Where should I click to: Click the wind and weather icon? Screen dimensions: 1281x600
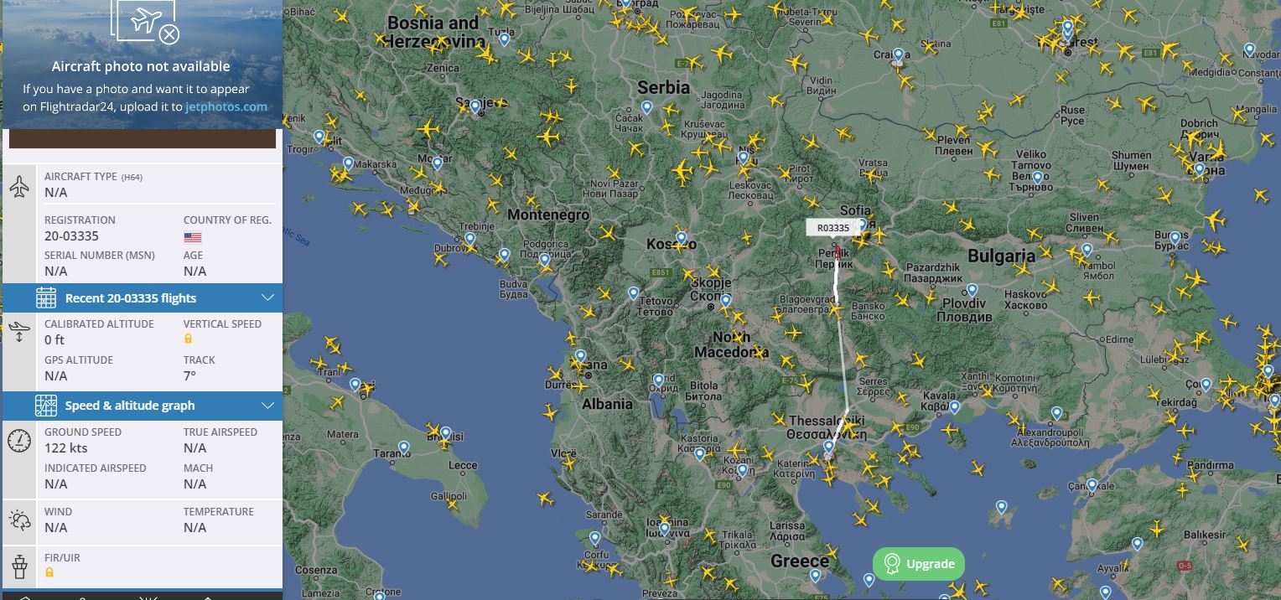(19, 520)
